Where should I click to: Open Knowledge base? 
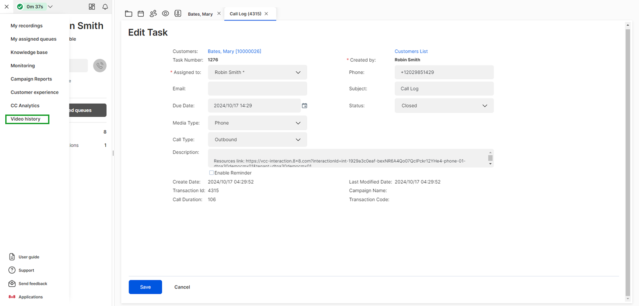[29, 52]
